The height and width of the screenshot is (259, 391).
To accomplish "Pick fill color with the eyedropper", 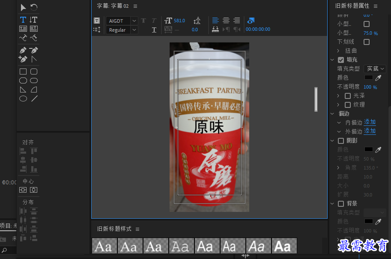I will (378, 78).
